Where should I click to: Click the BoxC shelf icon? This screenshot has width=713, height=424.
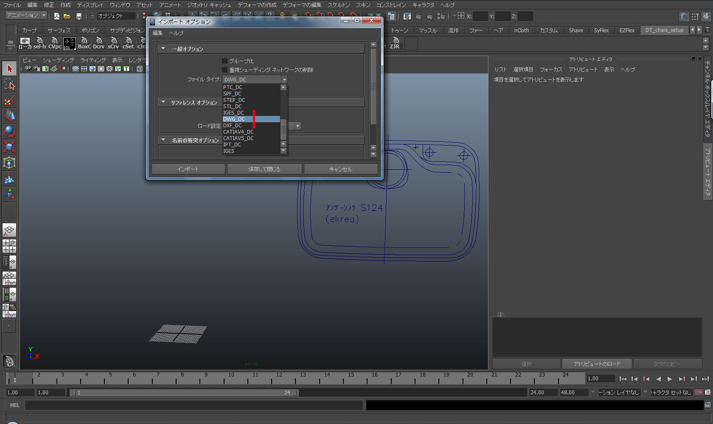[84, 43]
